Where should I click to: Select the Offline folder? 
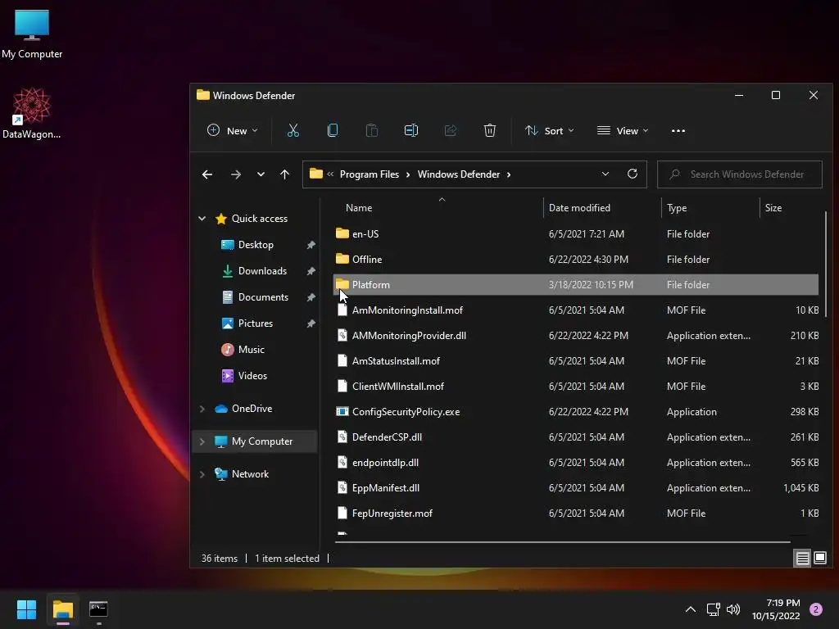576,260
